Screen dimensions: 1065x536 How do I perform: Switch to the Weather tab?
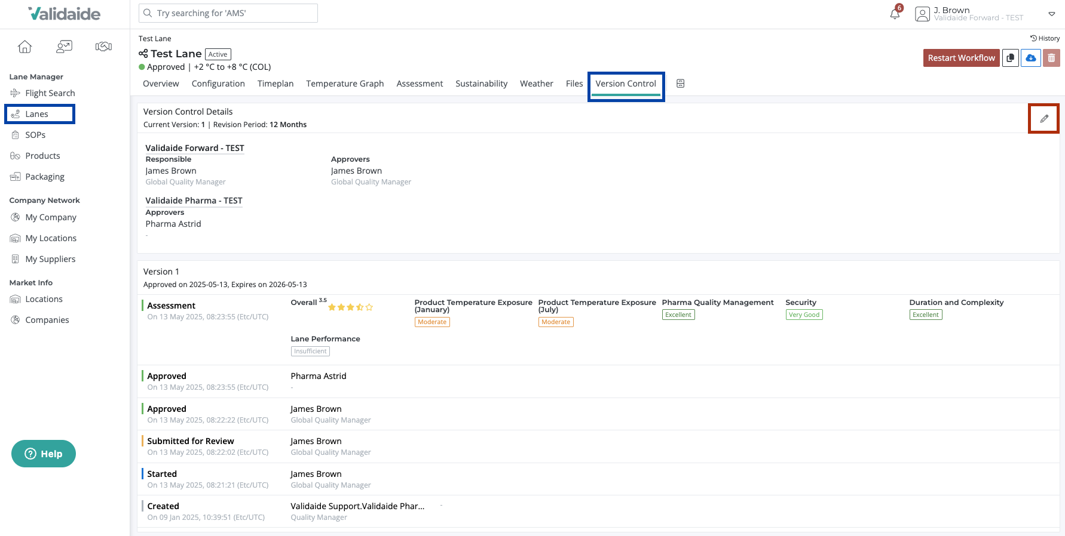pos(537,84)
